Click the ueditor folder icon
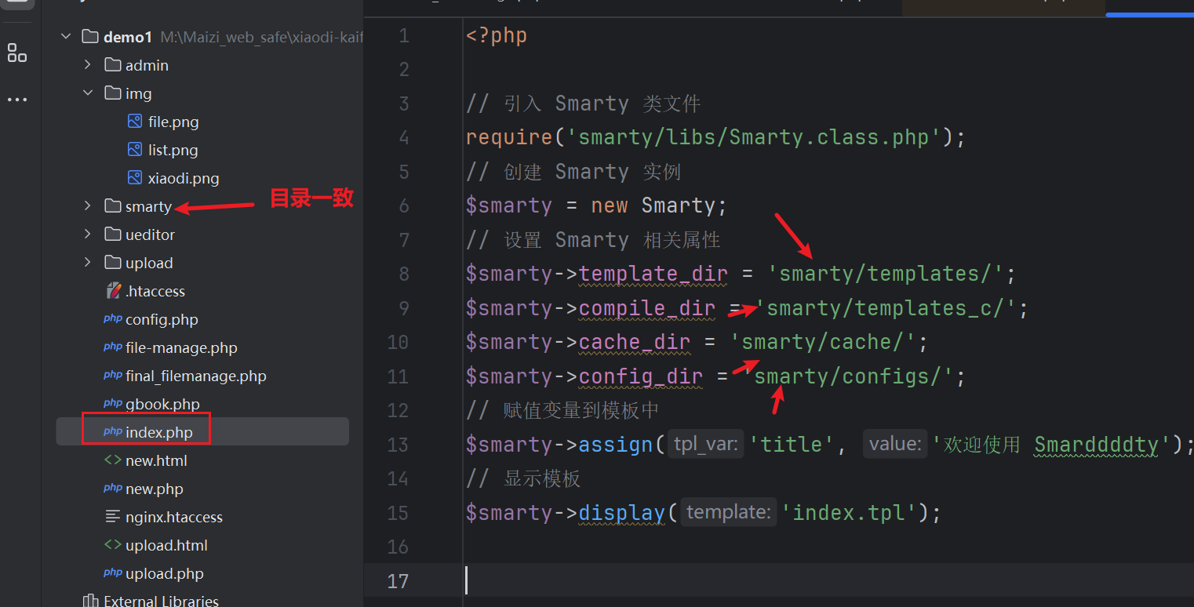This screenshot has height=607, width=1194. (x=113, y=234)
